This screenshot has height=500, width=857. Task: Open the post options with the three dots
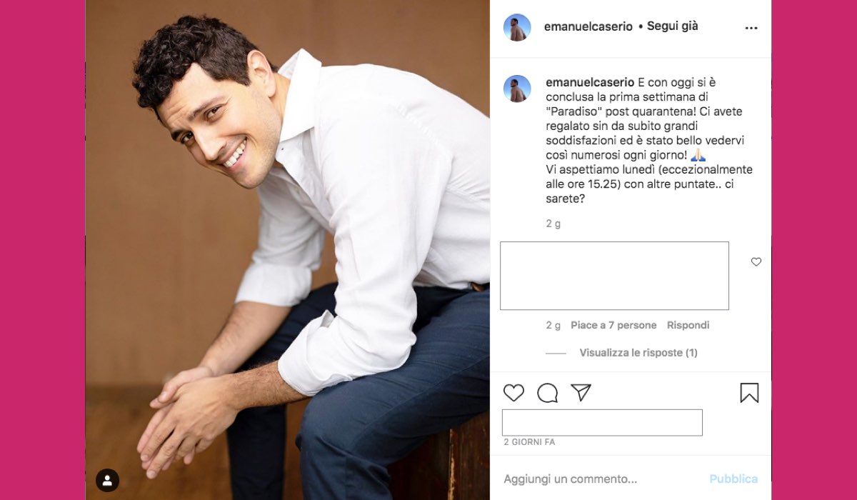coord(751,27)
